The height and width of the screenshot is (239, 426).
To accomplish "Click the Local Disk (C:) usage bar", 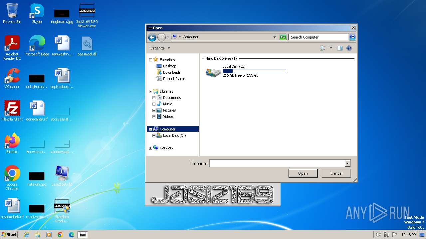I will point(254,71).
